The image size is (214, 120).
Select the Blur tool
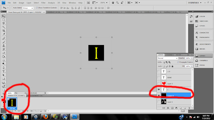click(4, 60)
